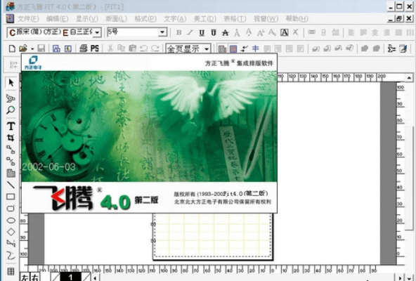Click the 左 page button at bottom
This screenshot has width=416, height=281.
pos(25,277)
